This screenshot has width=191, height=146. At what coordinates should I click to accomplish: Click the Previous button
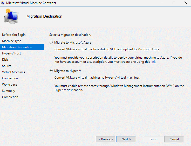105,139
